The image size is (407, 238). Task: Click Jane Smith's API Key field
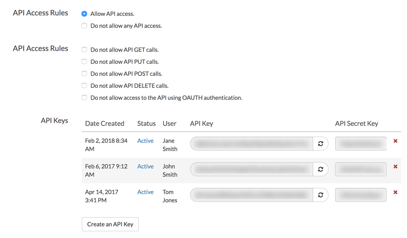[251, 144]
